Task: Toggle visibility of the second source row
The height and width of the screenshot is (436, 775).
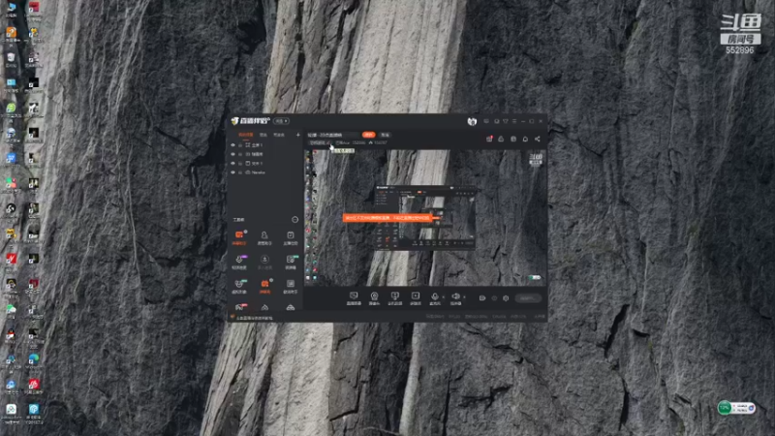Action: (x=232, y=154)
